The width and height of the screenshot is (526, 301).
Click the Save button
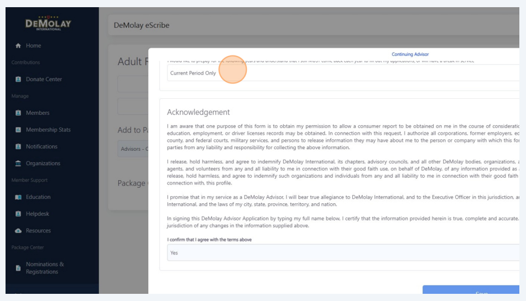coord(471,290)
